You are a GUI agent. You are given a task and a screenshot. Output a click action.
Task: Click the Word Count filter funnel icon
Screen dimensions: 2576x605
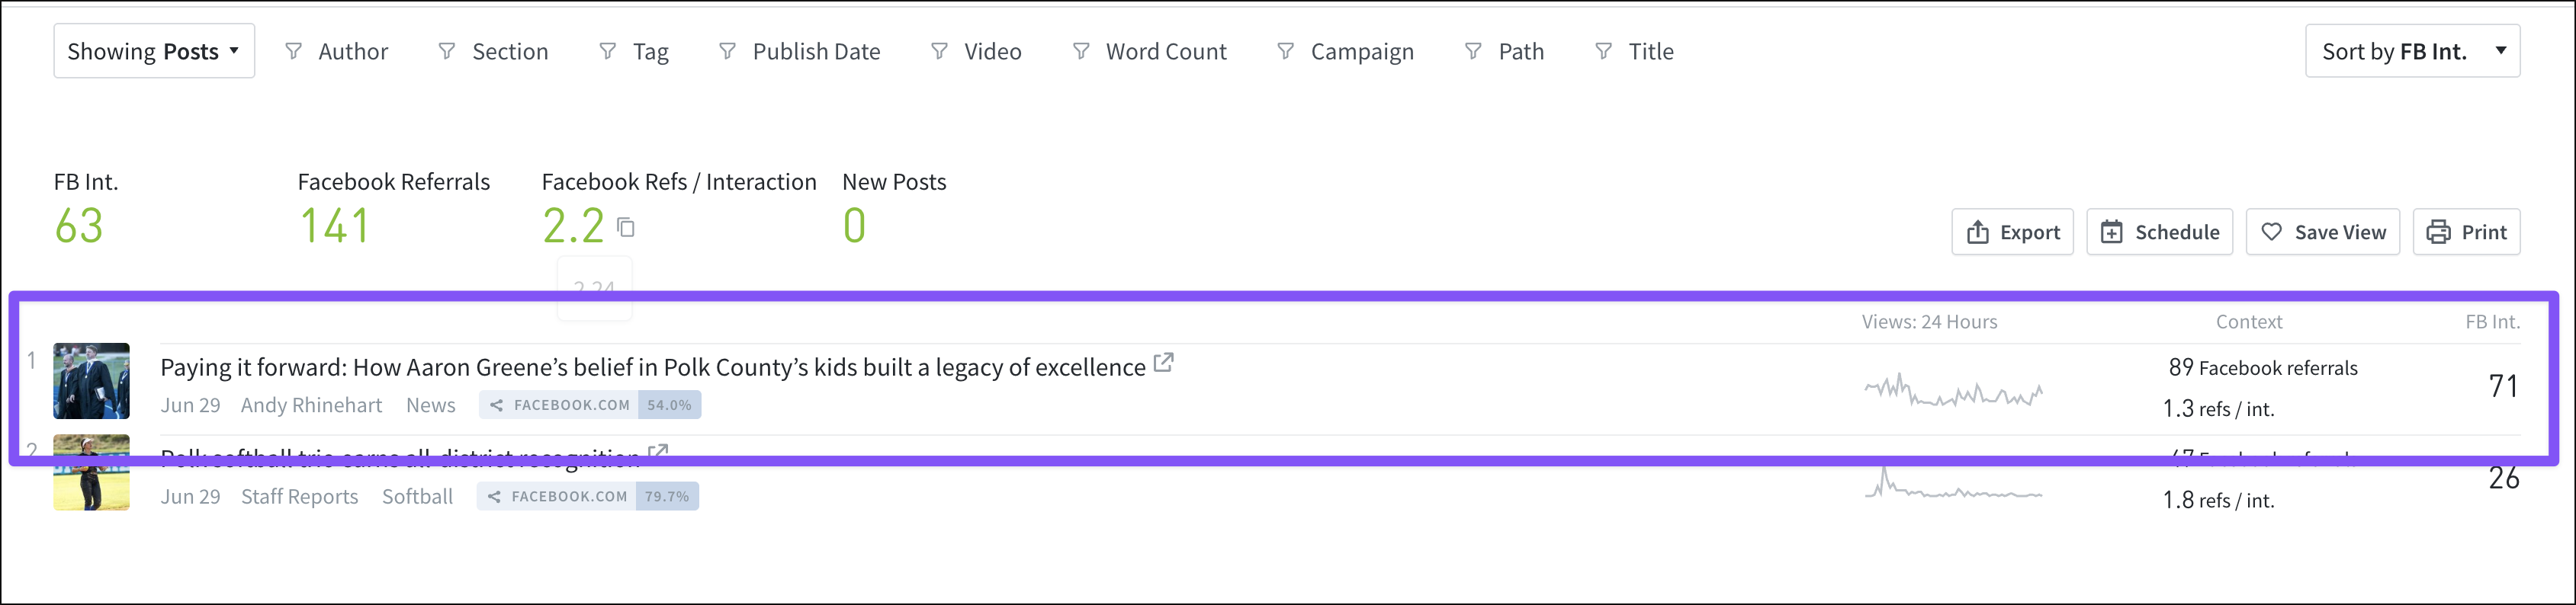(1081, 51)
